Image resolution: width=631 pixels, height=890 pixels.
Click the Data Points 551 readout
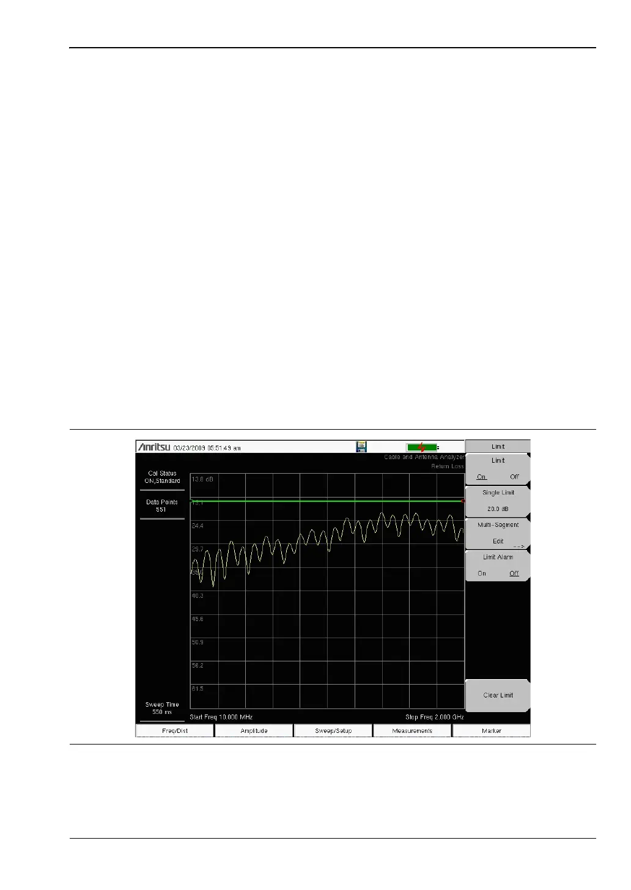click(162, 506)
